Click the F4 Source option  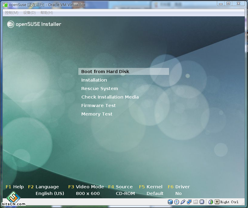[120, 187]
